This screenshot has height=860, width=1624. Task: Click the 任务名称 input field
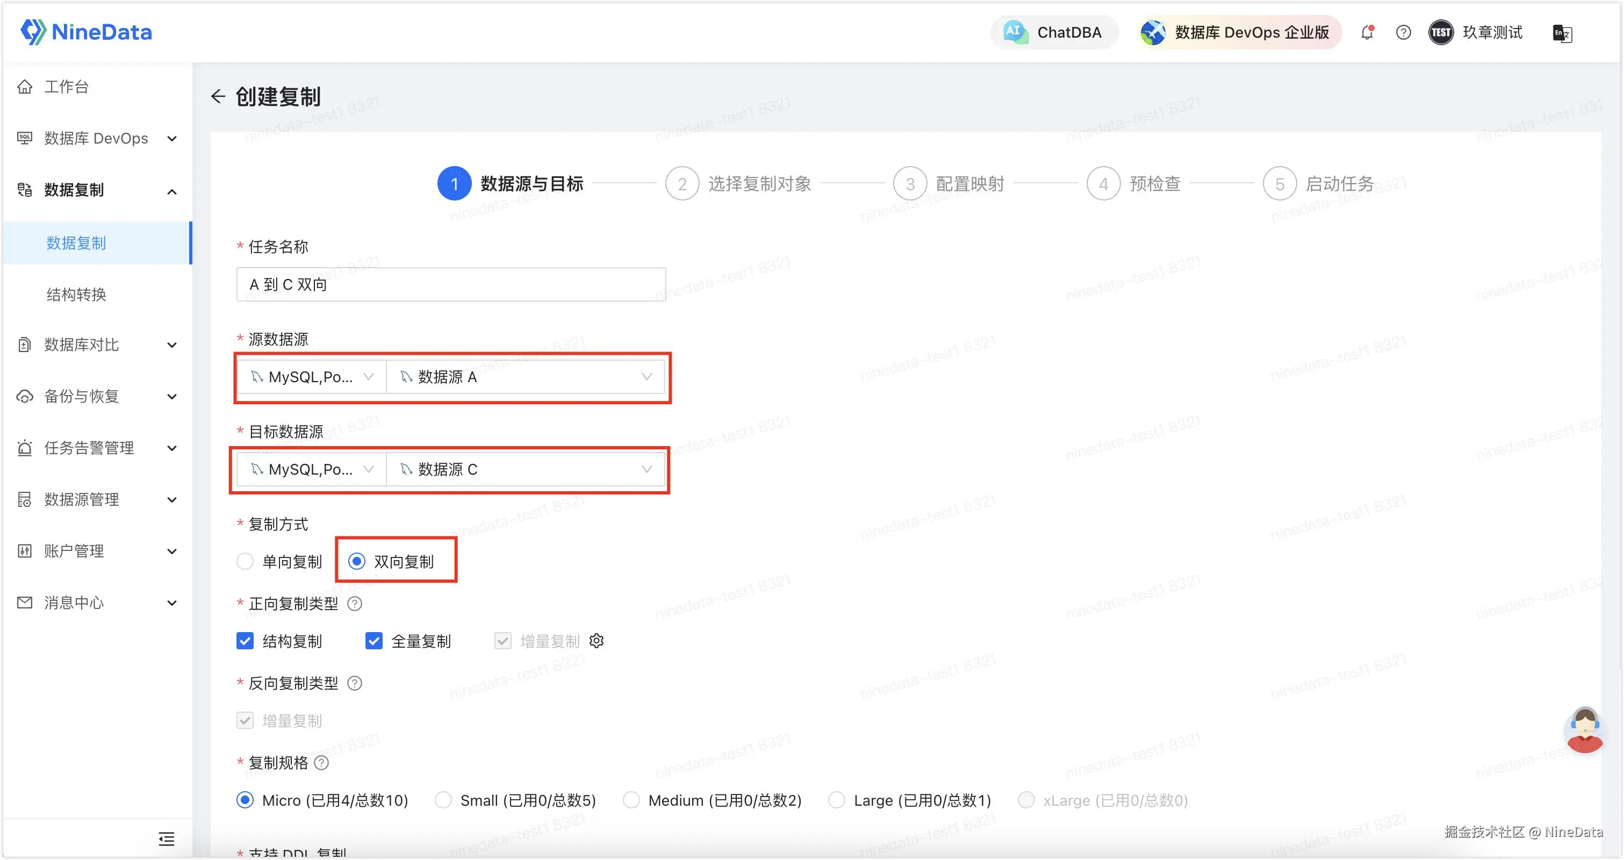pyautogui.click(x=451, y=284)
